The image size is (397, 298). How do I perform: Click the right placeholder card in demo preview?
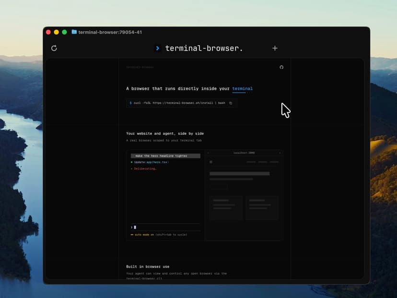(262, 207)
